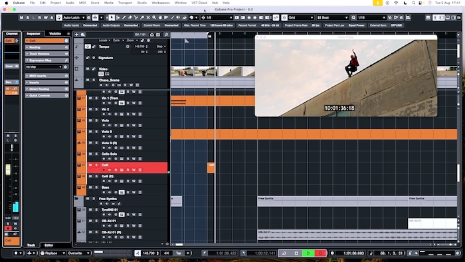Open the track search magnifier
Image resolution: width=465 pixels, height=262 pixels.
(166, 35)
